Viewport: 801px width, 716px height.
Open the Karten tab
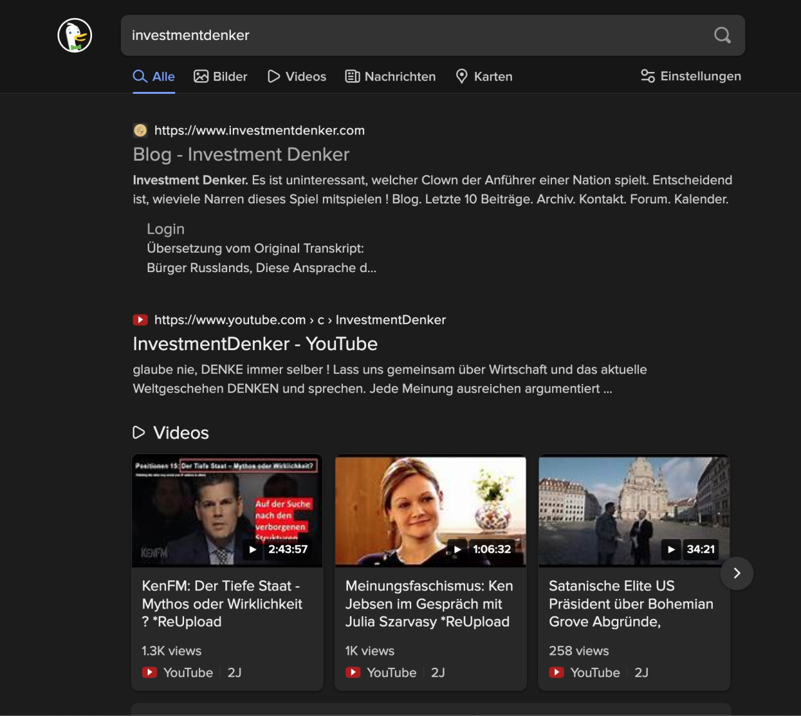(484, 76)
